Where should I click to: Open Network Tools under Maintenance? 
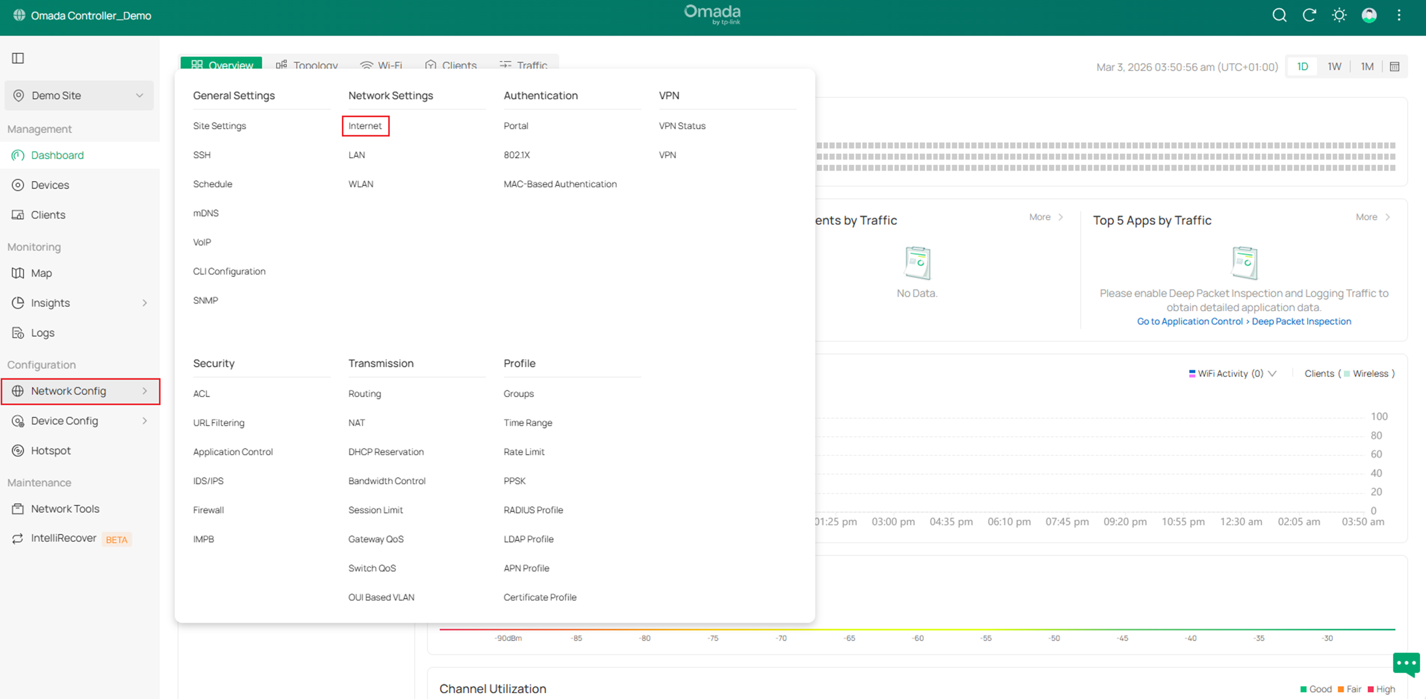(65, 508)
